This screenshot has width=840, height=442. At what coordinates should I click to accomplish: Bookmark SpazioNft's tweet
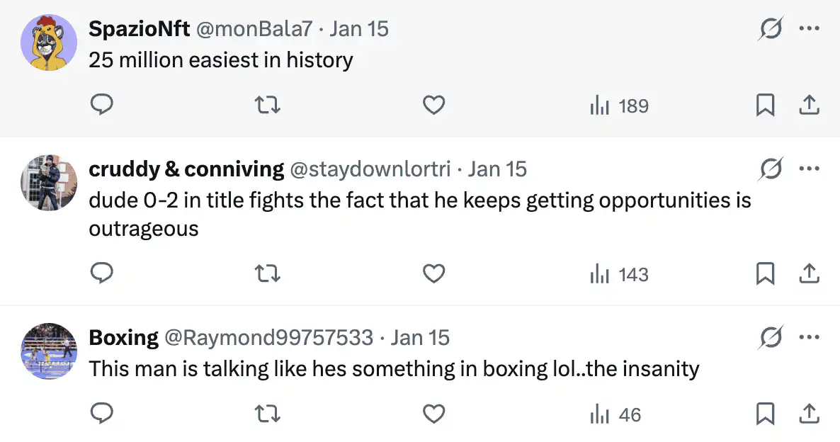765,106
